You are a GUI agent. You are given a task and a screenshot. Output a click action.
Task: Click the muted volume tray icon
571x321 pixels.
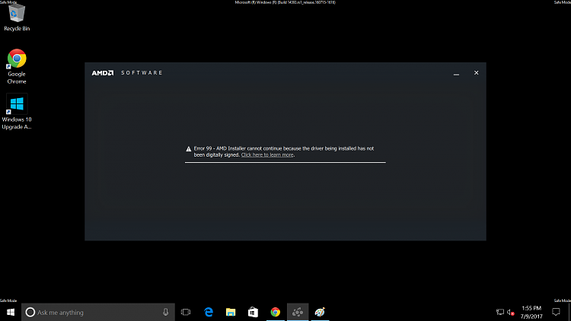click(x=511, y=313)
